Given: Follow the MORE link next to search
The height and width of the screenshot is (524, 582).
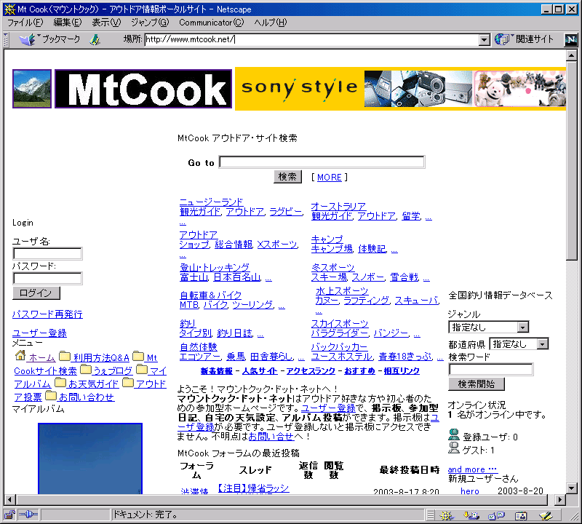Looking at the screenshot, I should click(x=330, y=177).
